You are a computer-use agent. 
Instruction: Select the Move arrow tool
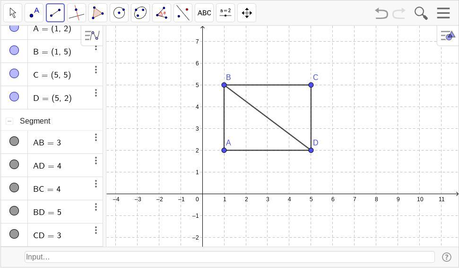point(13,13)
